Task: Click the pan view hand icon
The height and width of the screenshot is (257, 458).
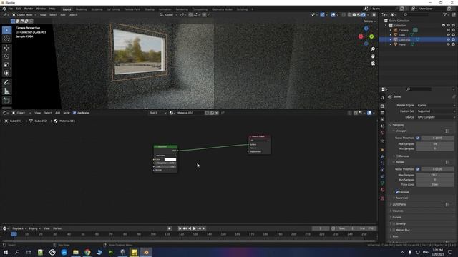Action: click(x=373, y=56)
